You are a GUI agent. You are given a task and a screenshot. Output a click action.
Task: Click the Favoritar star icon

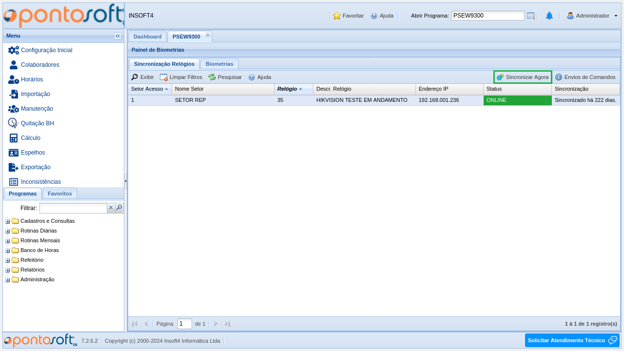337,16
